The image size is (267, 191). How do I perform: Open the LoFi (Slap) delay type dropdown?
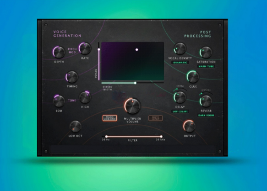[180, 111]
